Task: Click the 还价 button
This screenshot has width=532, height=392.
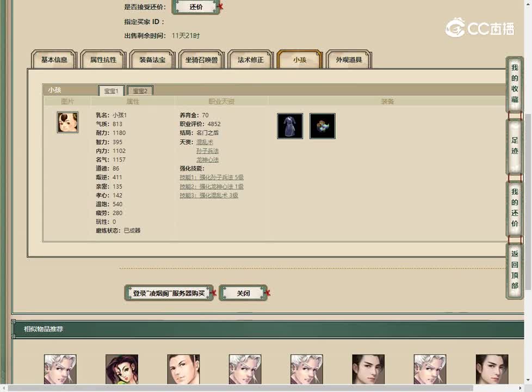Action: [195, 7]
